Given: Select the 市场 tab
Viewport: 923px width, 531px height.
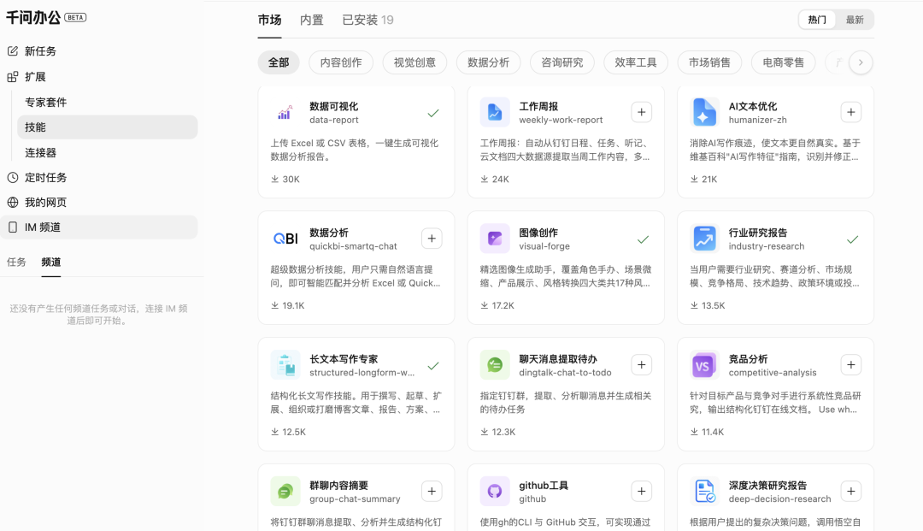Looking at the screenshot, I should coord(269,20).
